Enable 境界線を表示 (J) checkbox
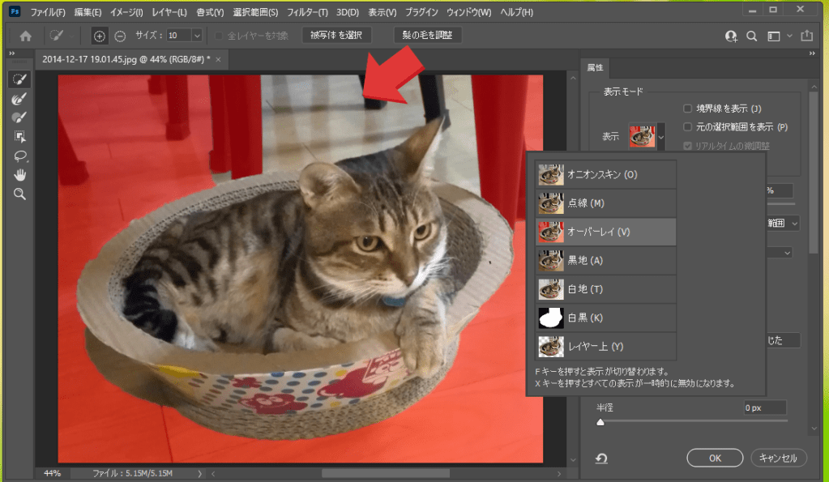This screenshot has width=829, height=482. click(x=688, y=109)
